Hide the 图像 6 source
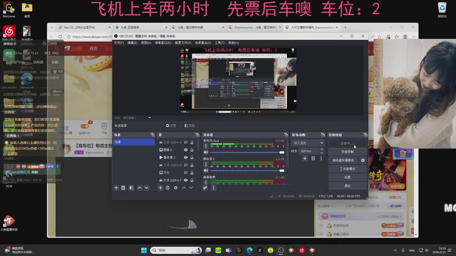This screenshot has height=256, width=456. 186,150
